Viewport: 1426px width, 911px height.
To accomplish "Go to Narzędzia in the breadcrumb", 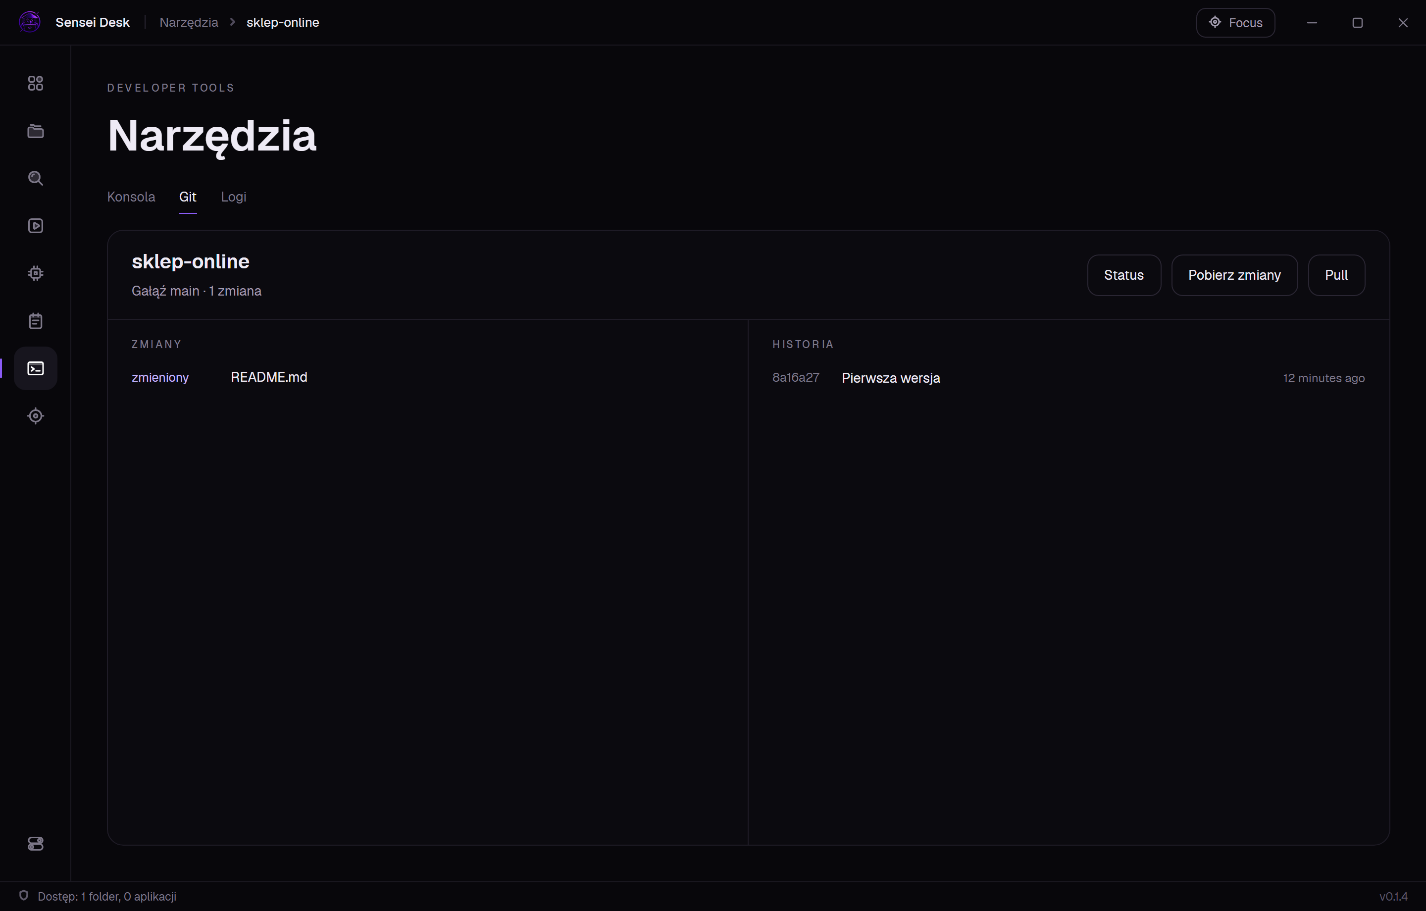I will point(189,22).
